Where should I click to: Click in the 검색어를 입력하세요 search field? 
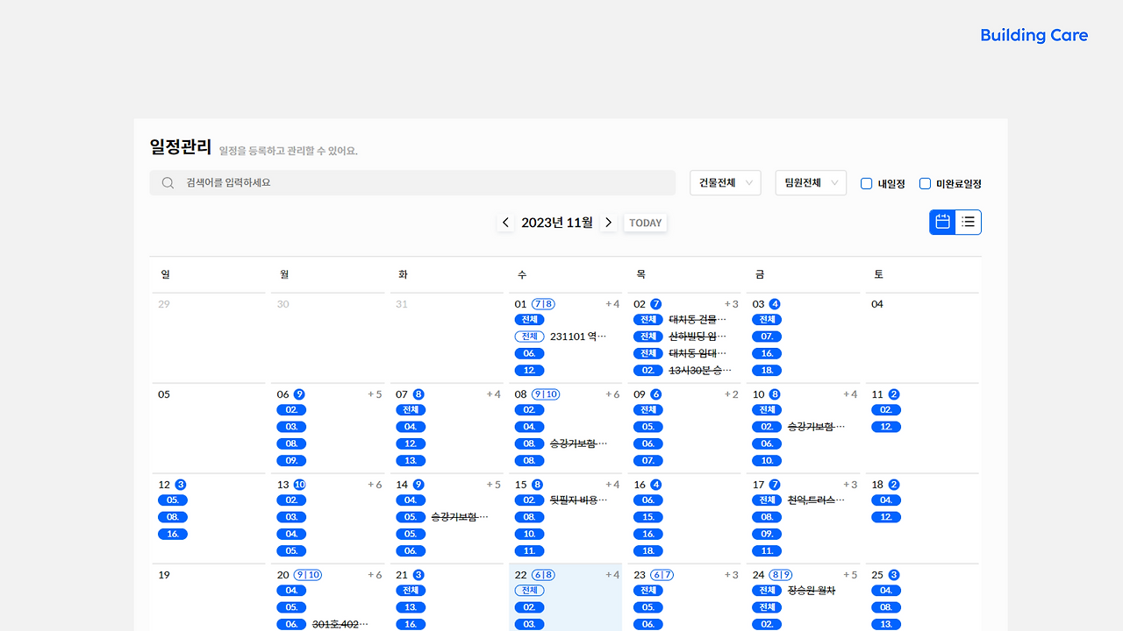[x=412, y=182]
